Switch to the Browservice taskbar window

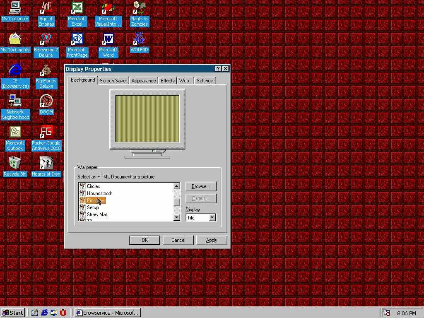[x=108, y=313]
